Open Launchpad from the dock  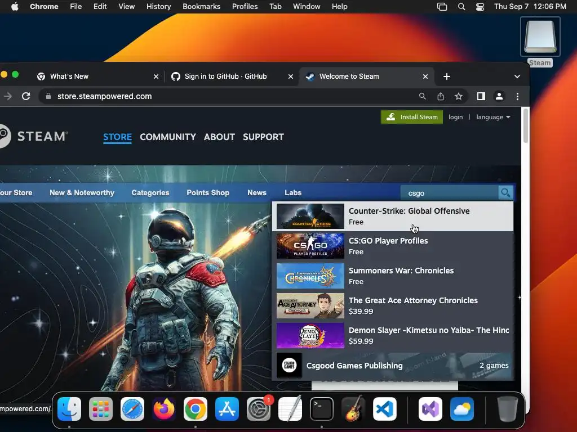(x=101, y=409)
